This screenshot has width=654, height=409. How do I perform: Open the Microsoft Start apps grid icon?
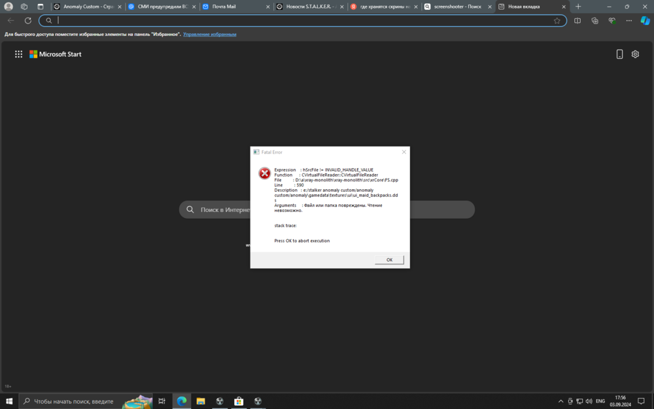pyautogui.click(x=19, y=54)
